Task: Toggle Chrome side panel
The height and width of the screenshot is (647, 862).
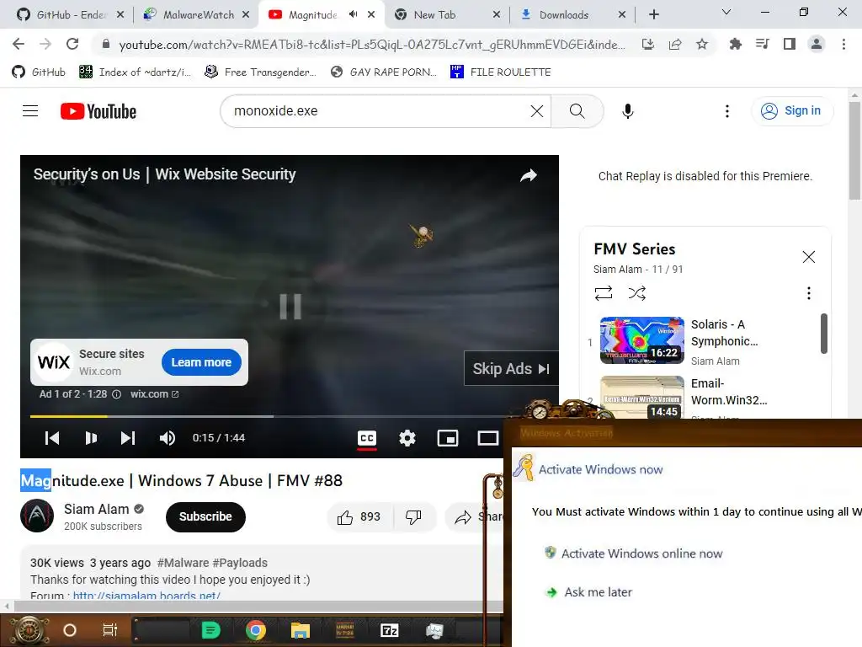Action: [x=790, y=44]
